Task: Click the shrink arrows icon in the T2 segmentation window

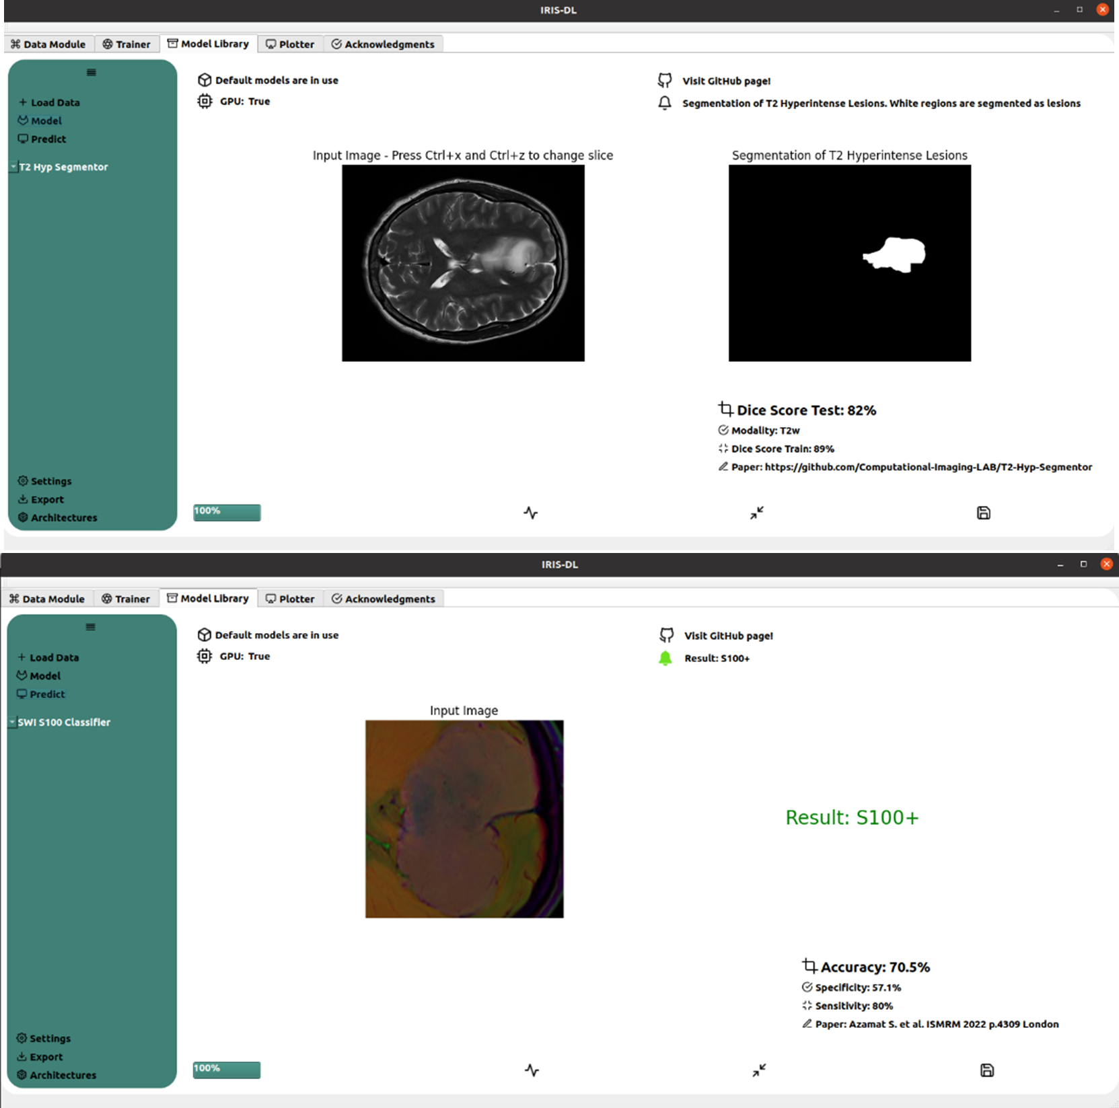Action: 757,513
